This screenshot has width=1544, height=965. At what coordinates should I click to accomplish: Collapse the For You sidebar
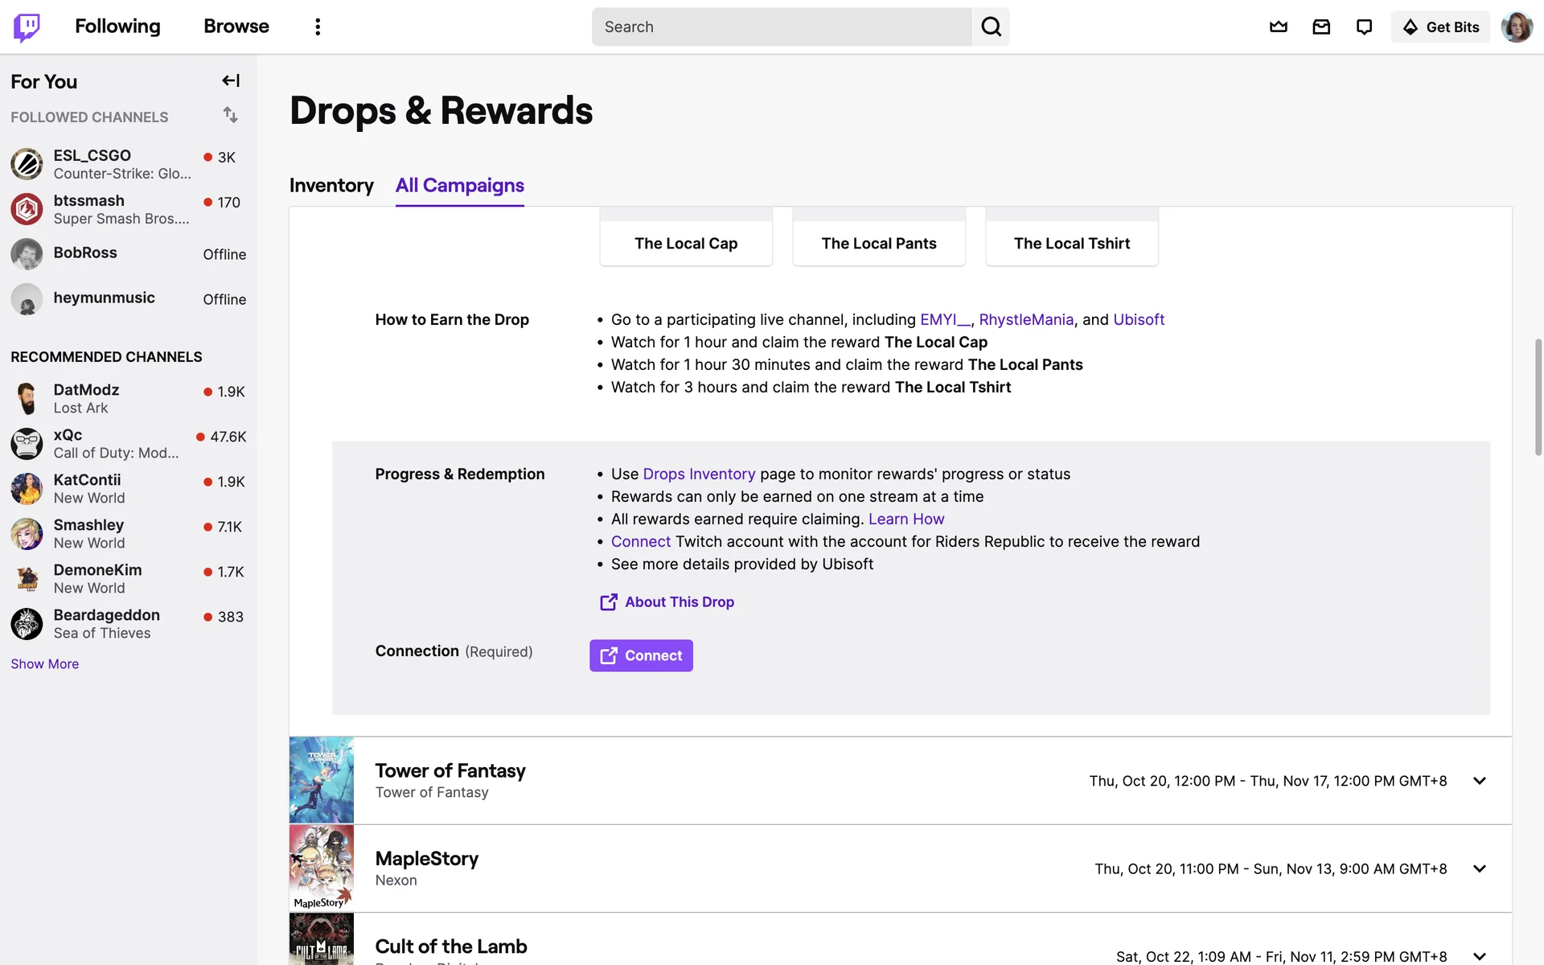click(231, 80)
